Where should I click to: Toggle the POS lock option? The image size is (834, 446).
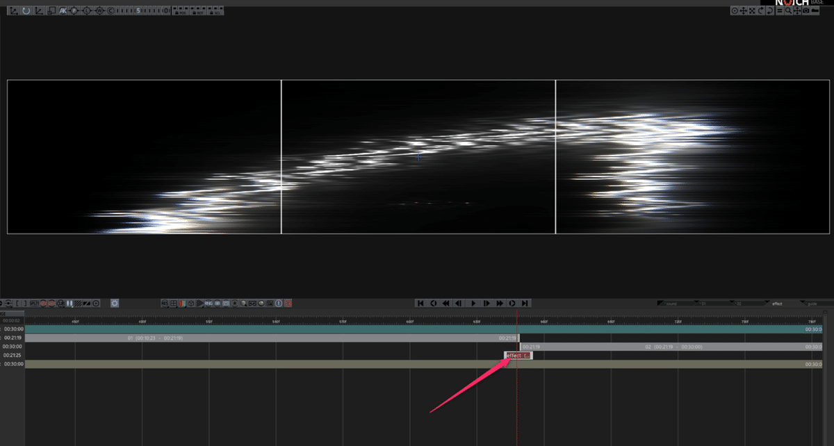[x=179, y=10]
